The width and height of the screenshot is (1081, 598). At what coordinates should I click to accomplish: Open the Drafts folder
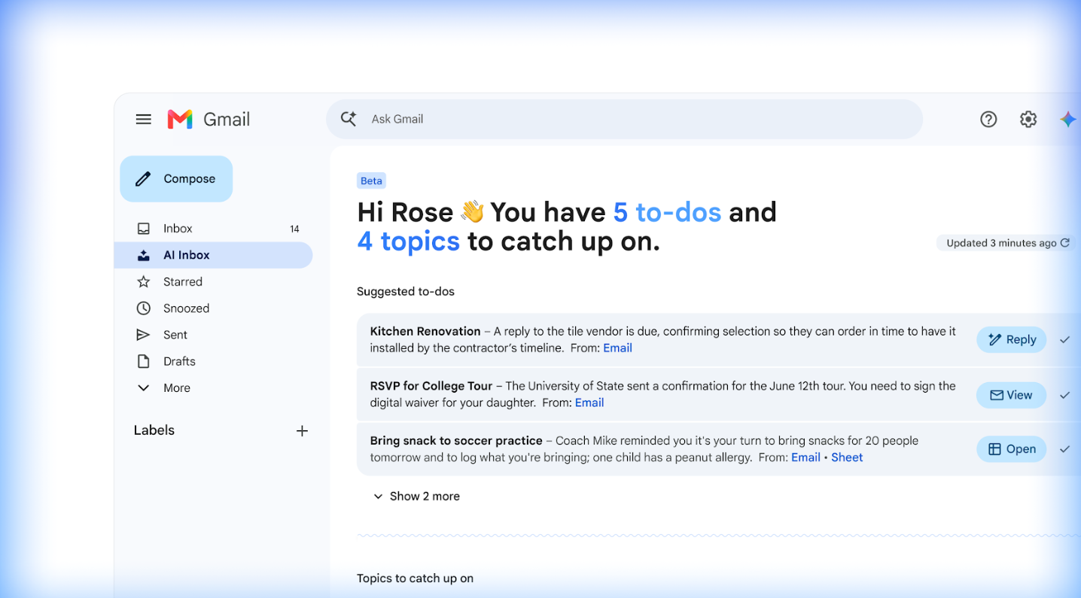click(213, 361)
